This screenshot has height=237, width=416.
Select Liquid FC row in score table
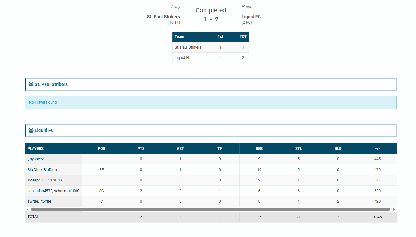[183, 58]
